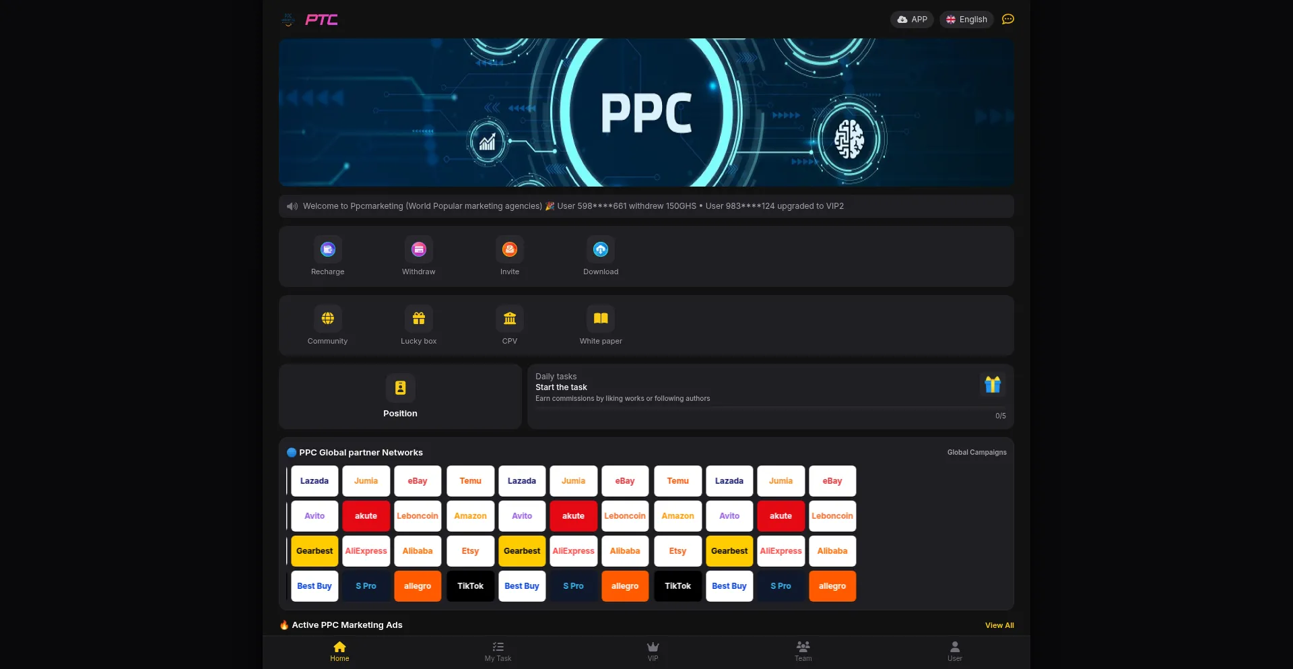Switch to the User tab
The width and height of the screenshot is (1293, 669).
click(x=955, y=651)
